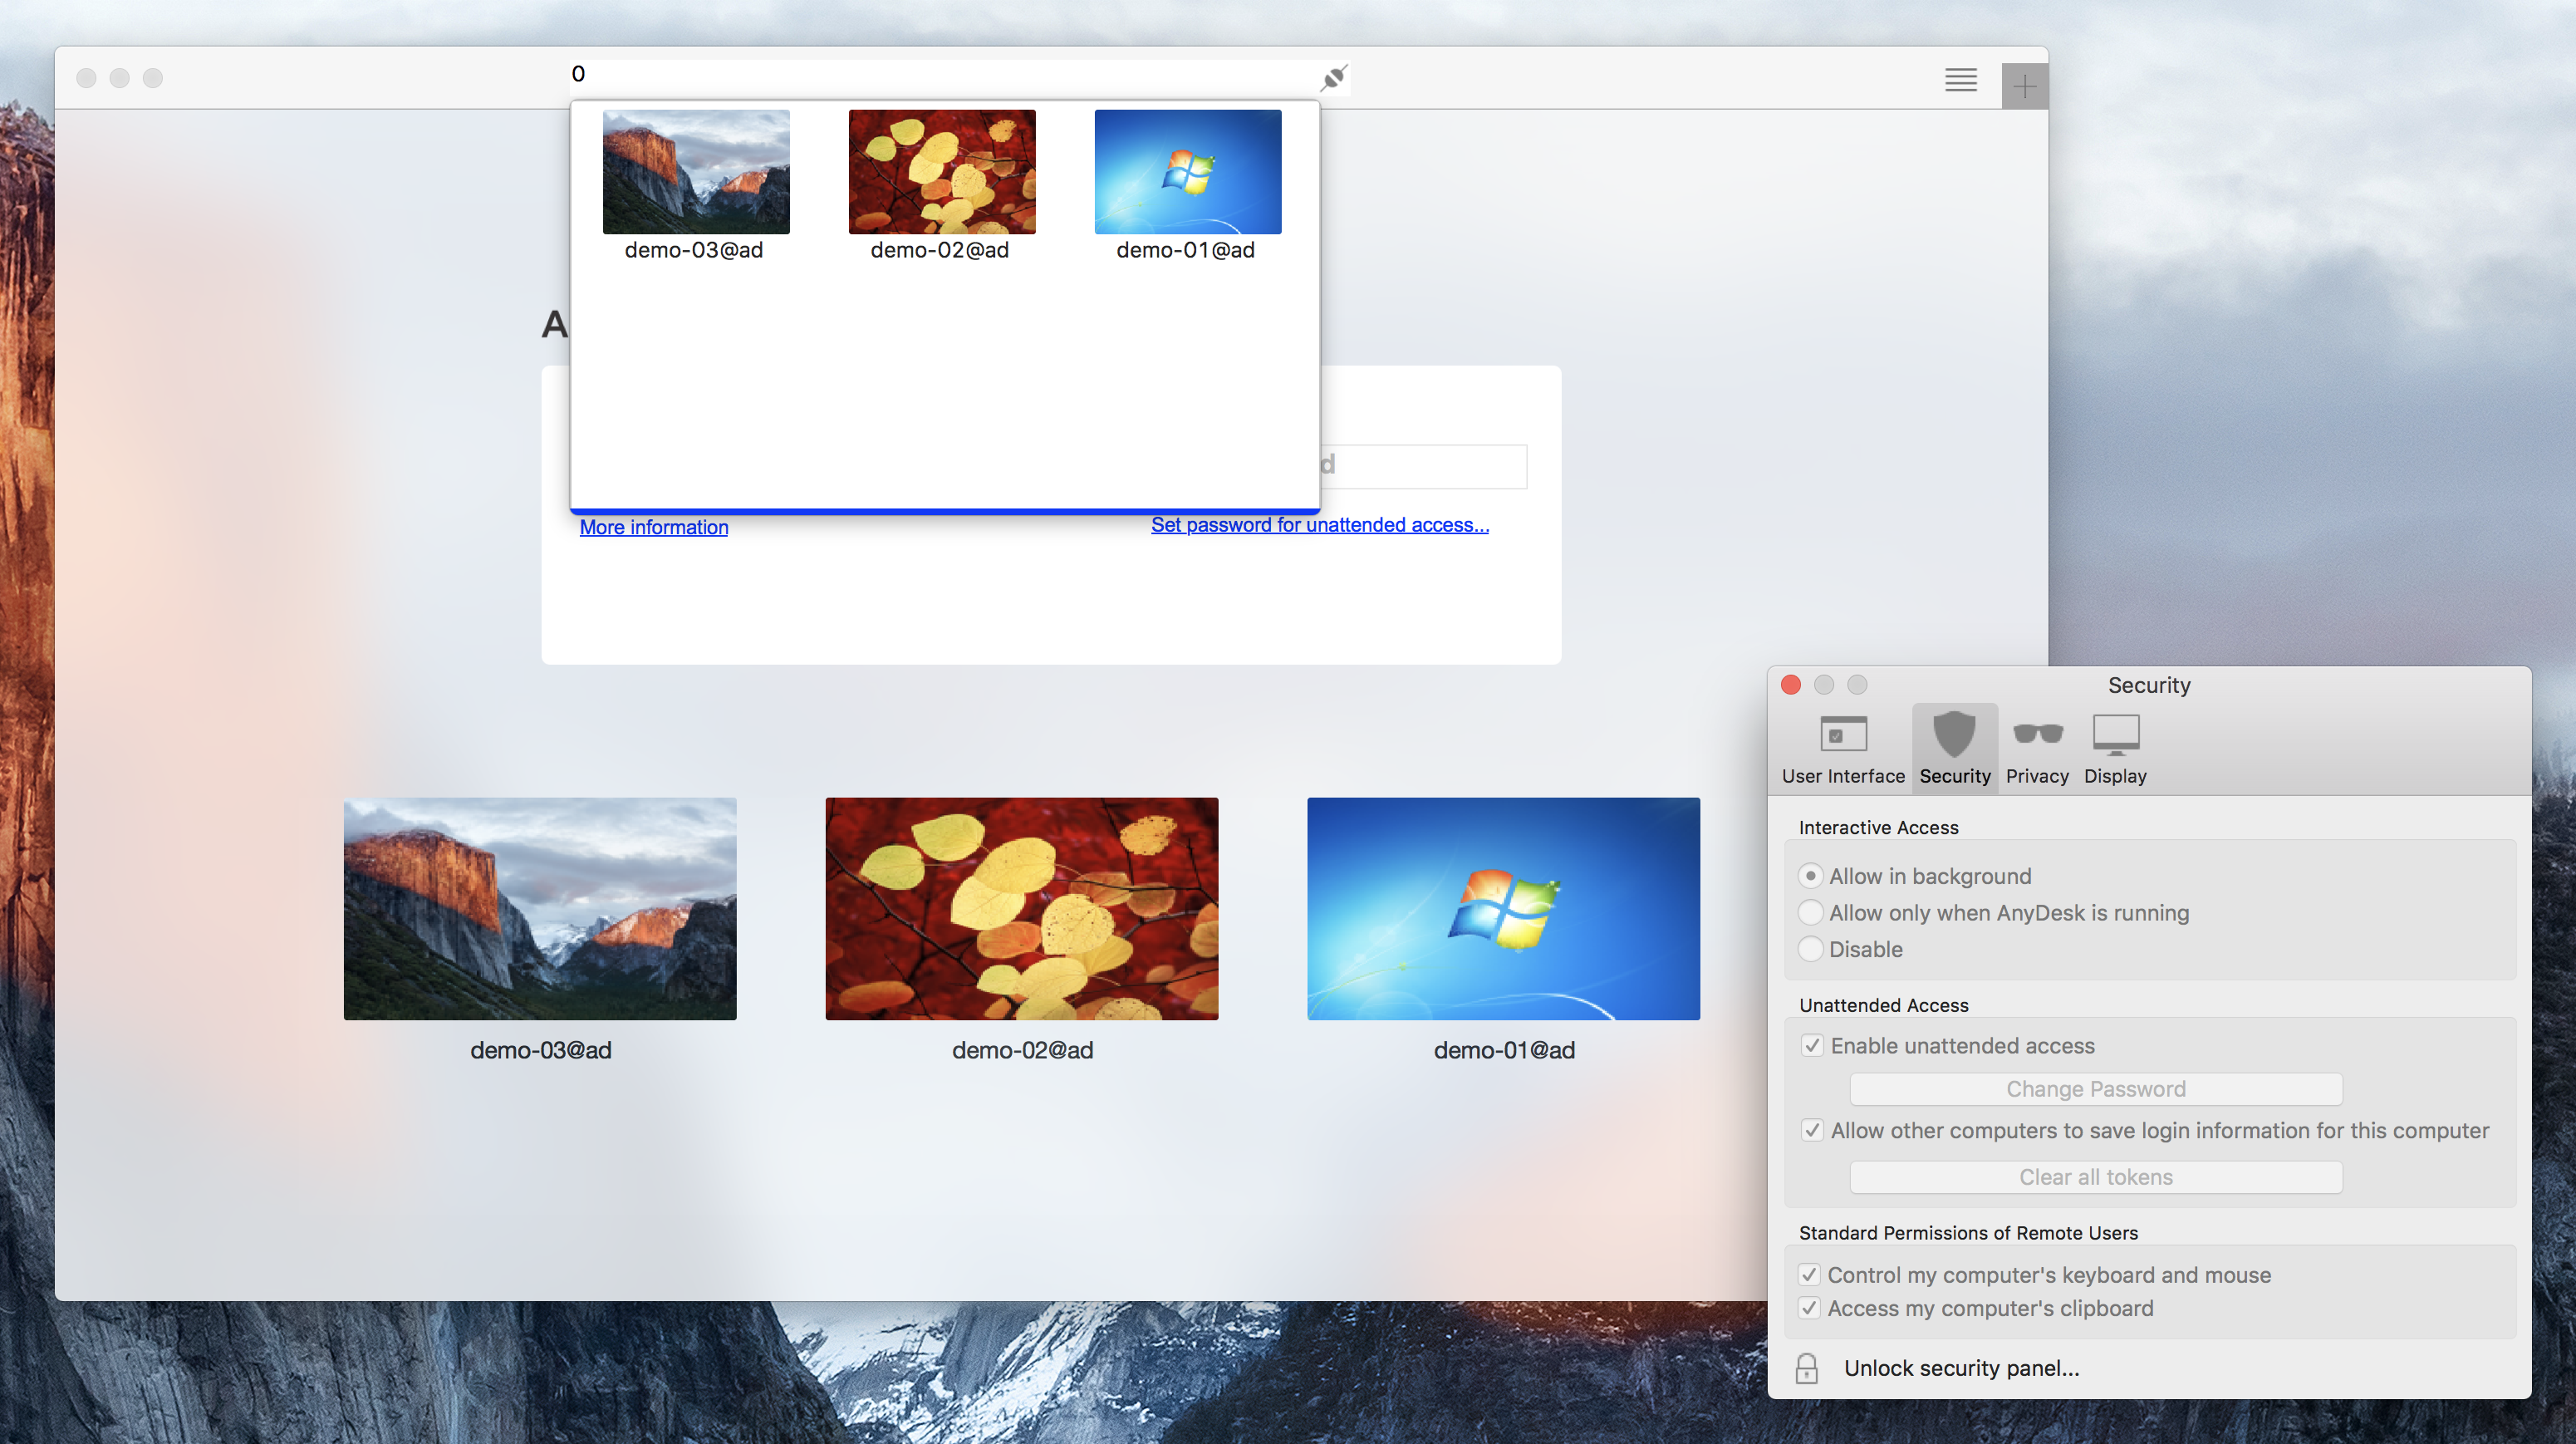Toggle Allow other computers to save login info
The height and width of the screenshot is (1444, 2576).
1810,1129
